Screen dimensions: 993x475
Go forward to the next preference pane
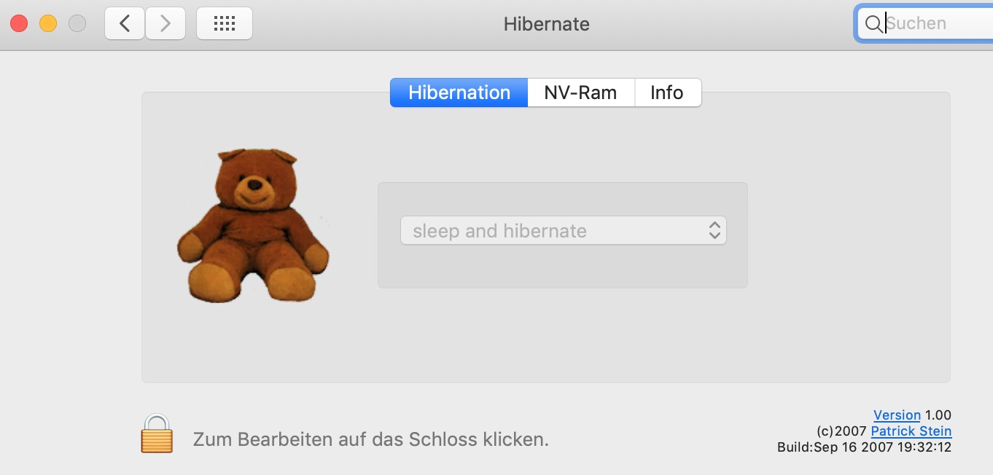(x=165, y=23)
